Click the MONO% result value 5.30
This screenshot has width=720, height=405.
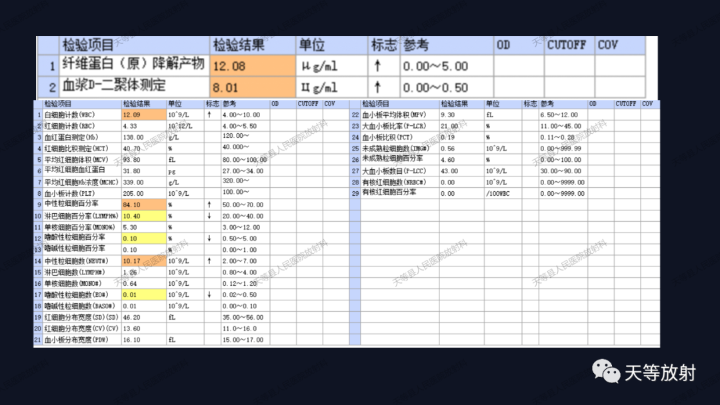pyautogui.click(x=129, y=227)
